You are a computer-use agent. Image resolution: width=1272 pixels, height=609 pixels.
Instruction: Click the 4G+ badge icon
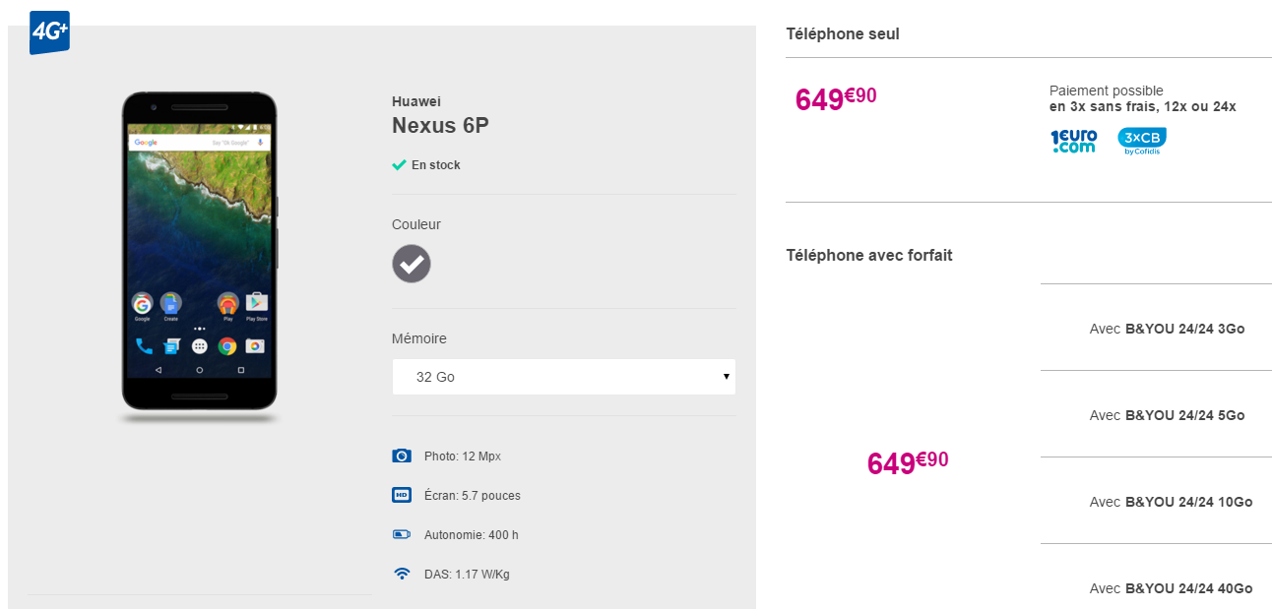click(x=49, y=32)
